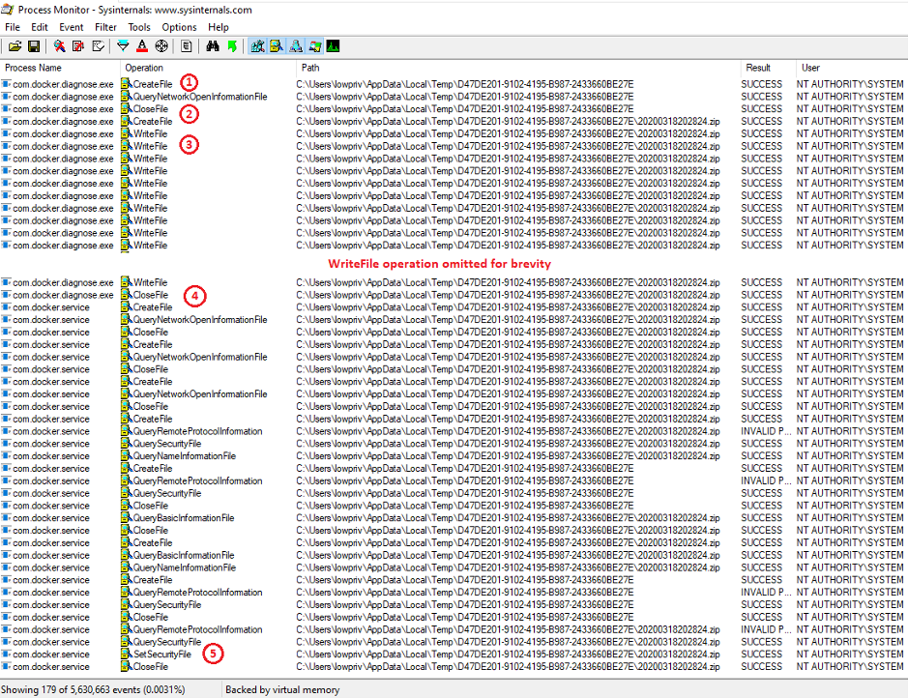The image size is (908, 698).
Task: Open the Event menu
Action: click(72, 27)
